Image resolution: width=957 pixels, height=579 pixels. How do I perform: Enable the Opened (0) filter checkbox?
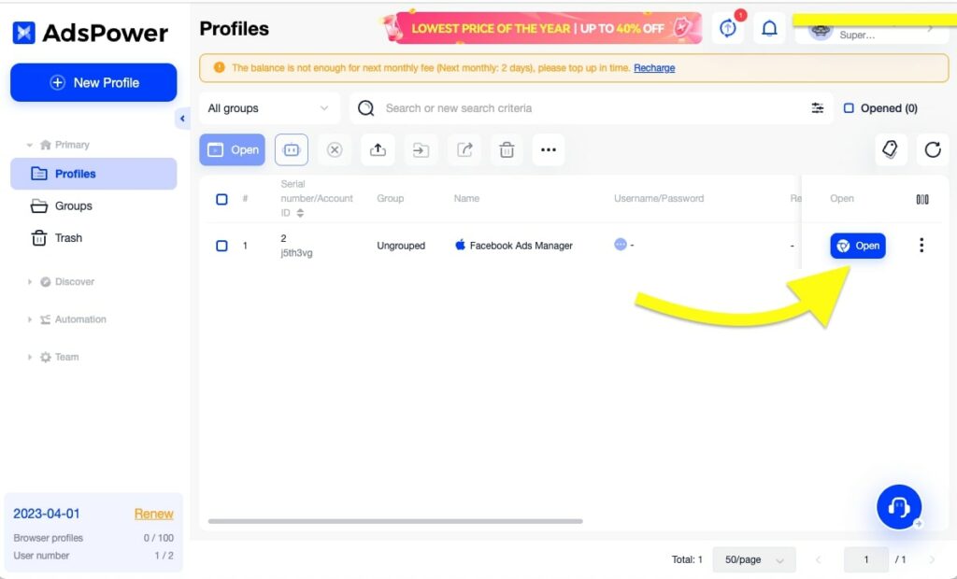point(849,108)
